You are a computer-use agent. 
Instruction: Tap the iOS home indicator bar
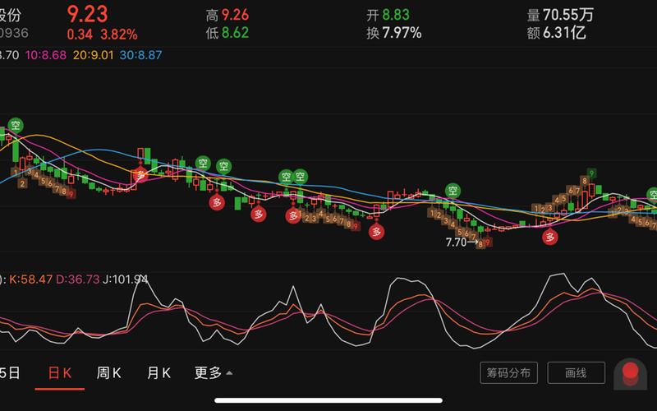click(328, 400)
